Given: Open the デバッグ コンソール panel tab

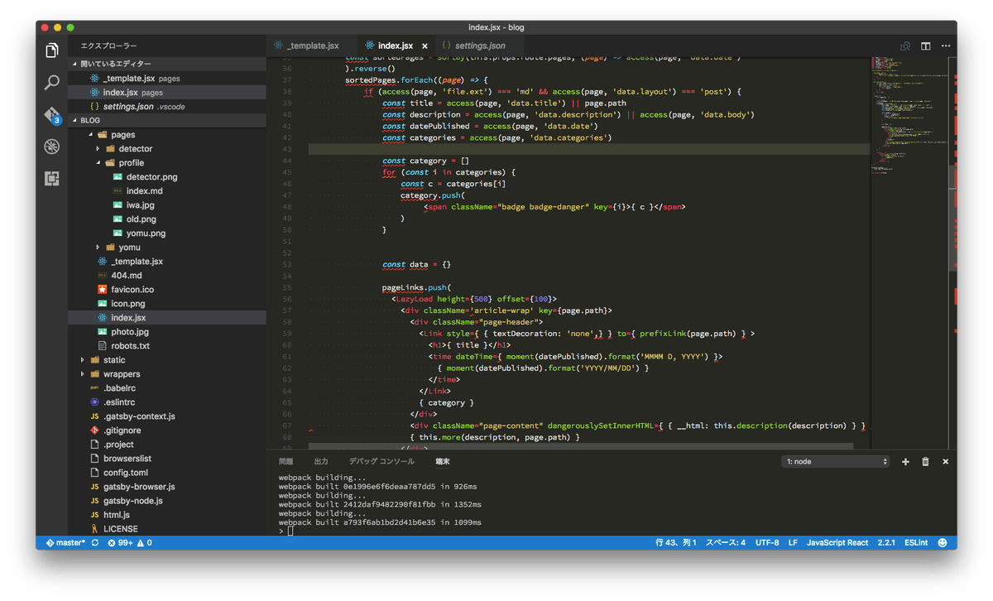Looking at the screenshot, I should 381,461.
